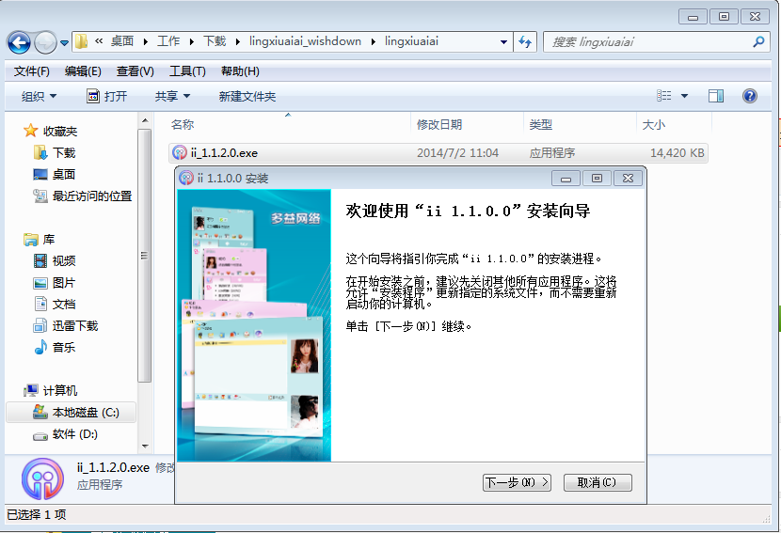The image size is (781, 533).
Task: Click the large ii icon in details pane
Action: pos(43,478)
